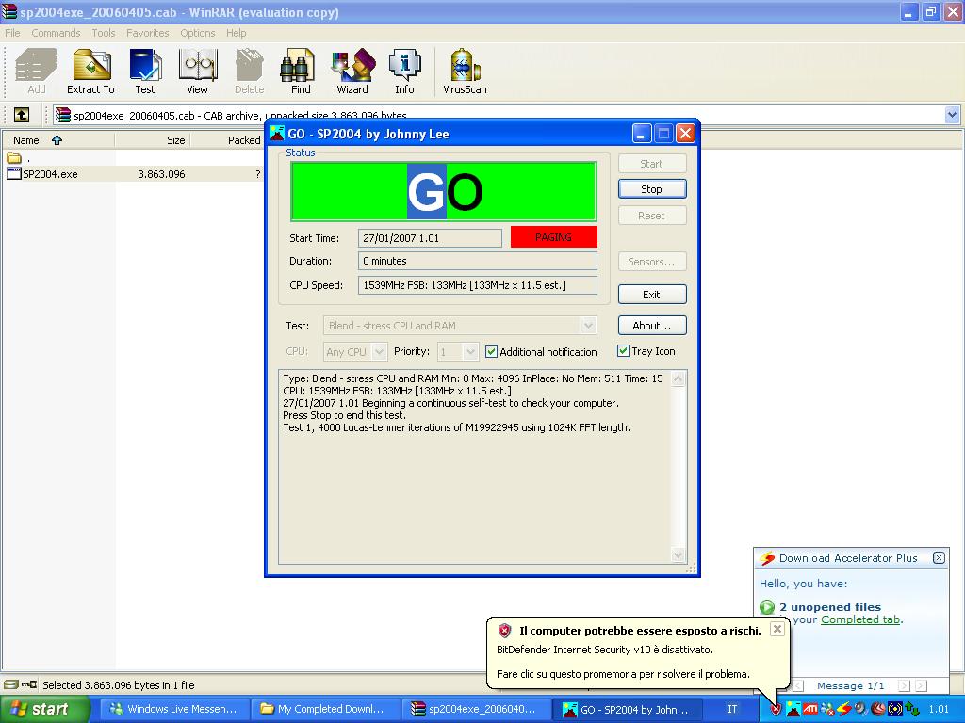The height and width of the screenshot is (723, 965).
Task: Click the Windows Live Messenger tray icon
Action: 827,709
